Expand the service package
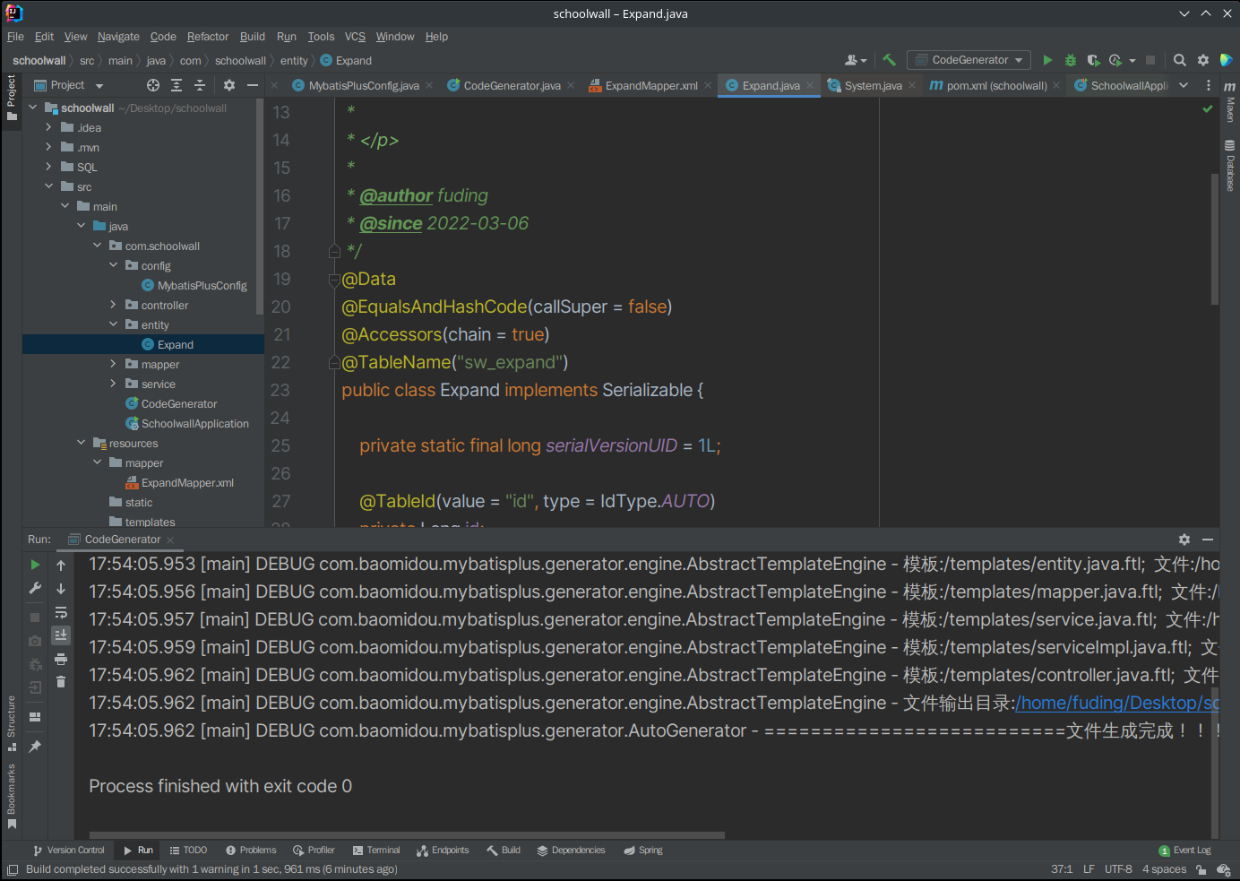The height and width of the screenshot is (881, 1240). tap(114, 384)
